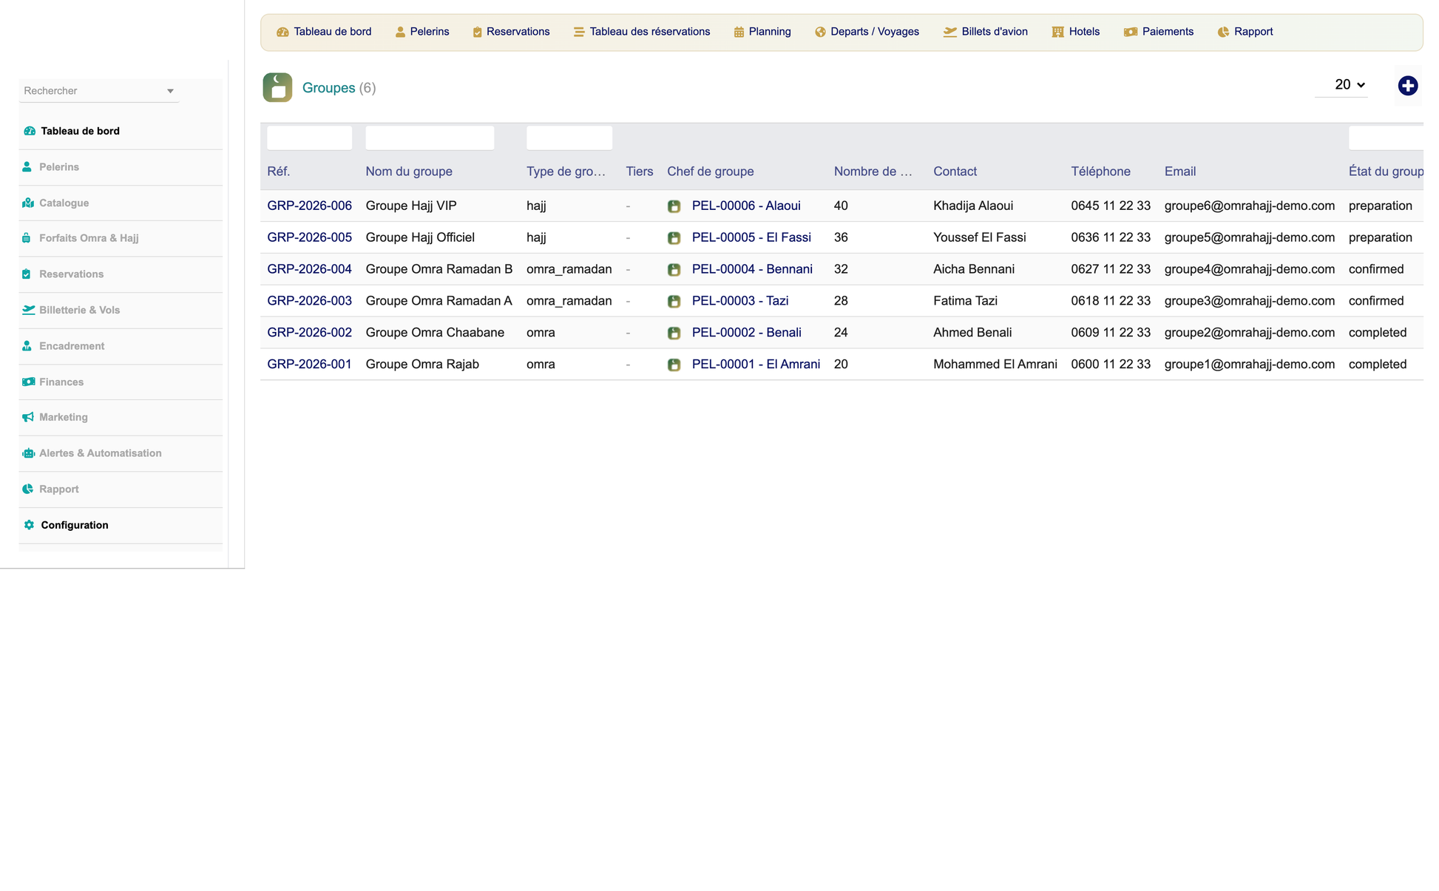This screenshot has height=891, width=1439.
Task: Open pilgrim link PEL-00005 - El Fassi
Action: 751,237
